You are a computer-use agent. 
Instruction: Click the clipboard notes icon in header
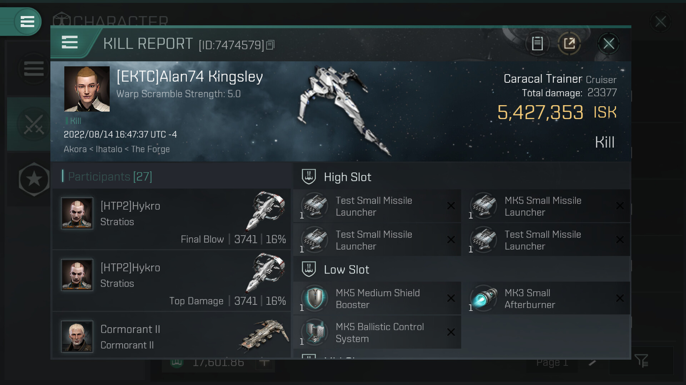point(537,44)
